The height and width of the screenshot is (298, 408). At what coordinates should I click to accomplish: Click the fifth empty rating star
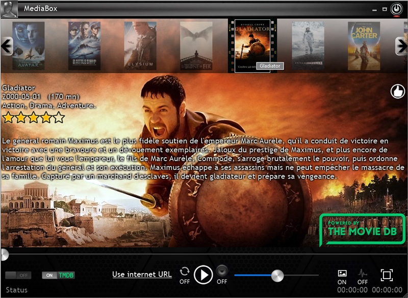(x=59, y=117)
